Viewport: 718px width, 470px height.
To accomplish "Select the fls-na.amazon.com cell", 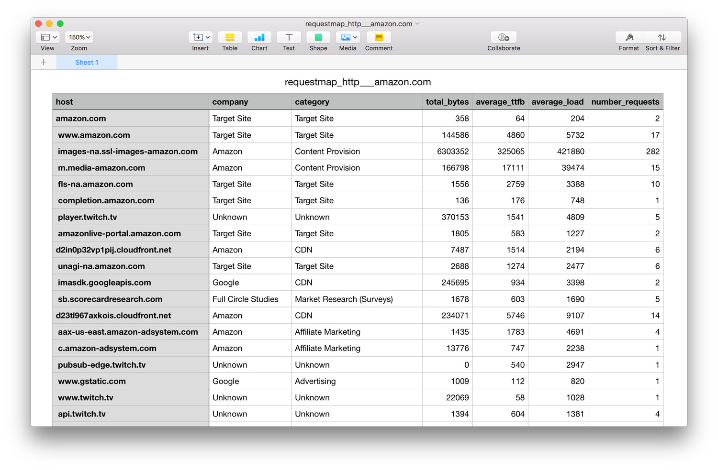I will coord(131,184).
